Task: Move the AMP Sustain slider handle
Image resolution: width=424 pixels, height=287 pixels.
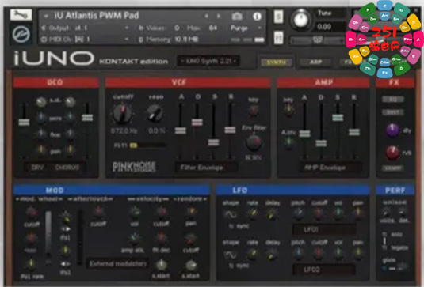Action: 338,118
